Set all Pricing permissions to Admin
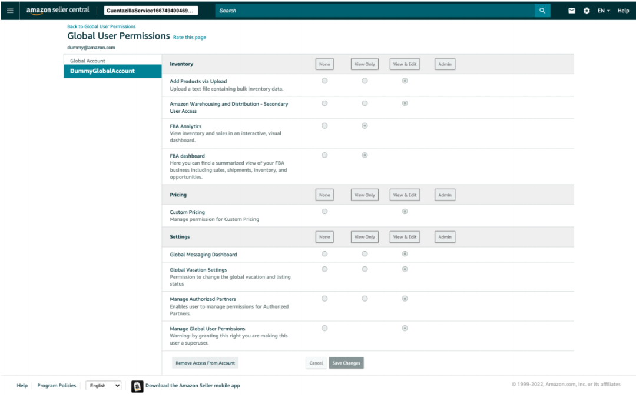The width and height of the screenshot is (636, 401). click(445, 195)
